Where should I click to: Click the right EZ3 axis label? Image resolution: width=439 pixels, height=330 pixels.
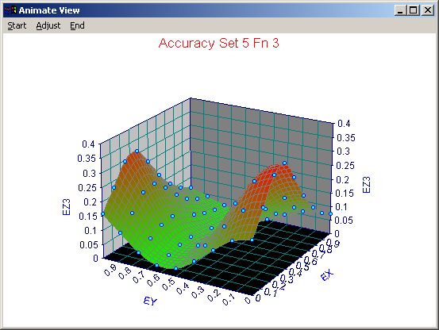[366, 185]
